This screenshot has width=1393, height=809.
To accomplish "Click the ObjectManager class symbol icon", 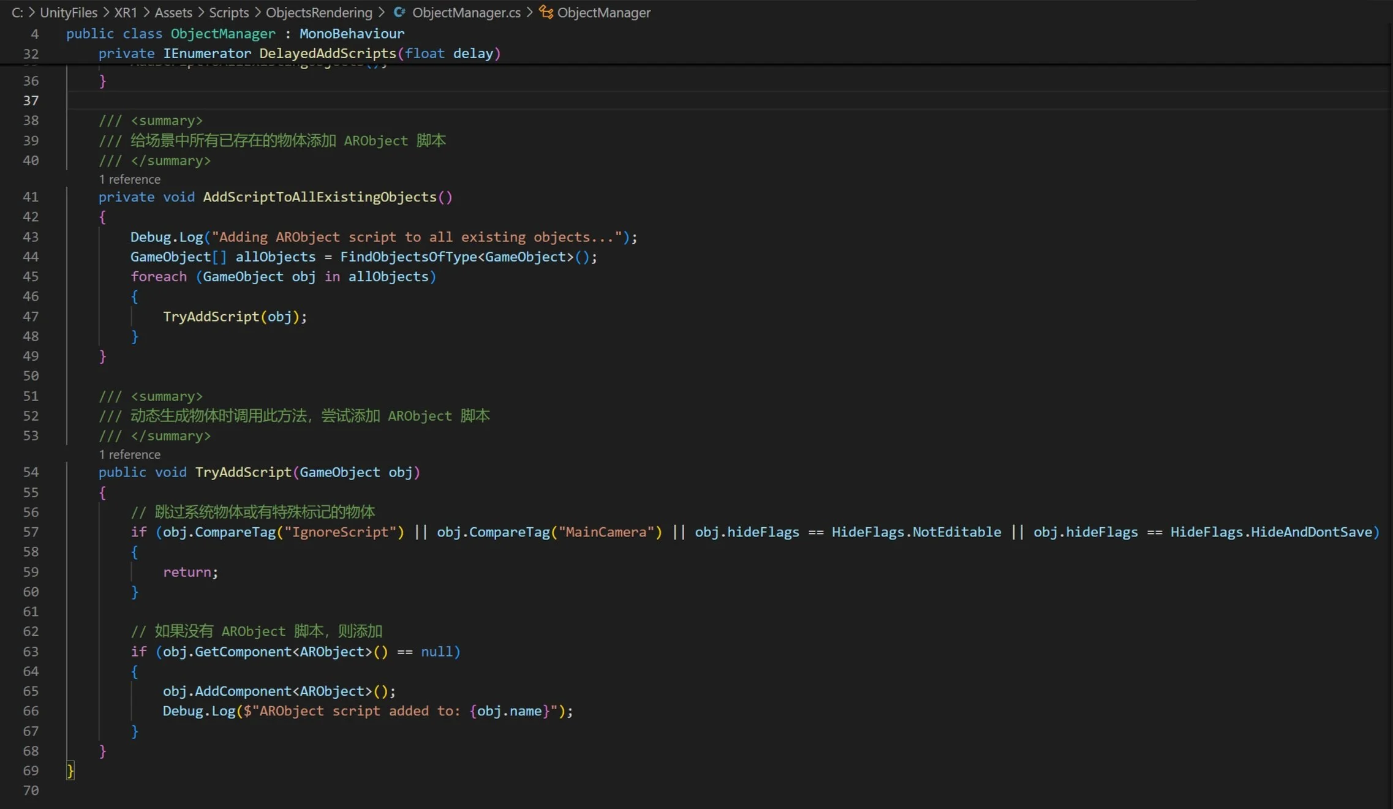I will coord(546,12).
